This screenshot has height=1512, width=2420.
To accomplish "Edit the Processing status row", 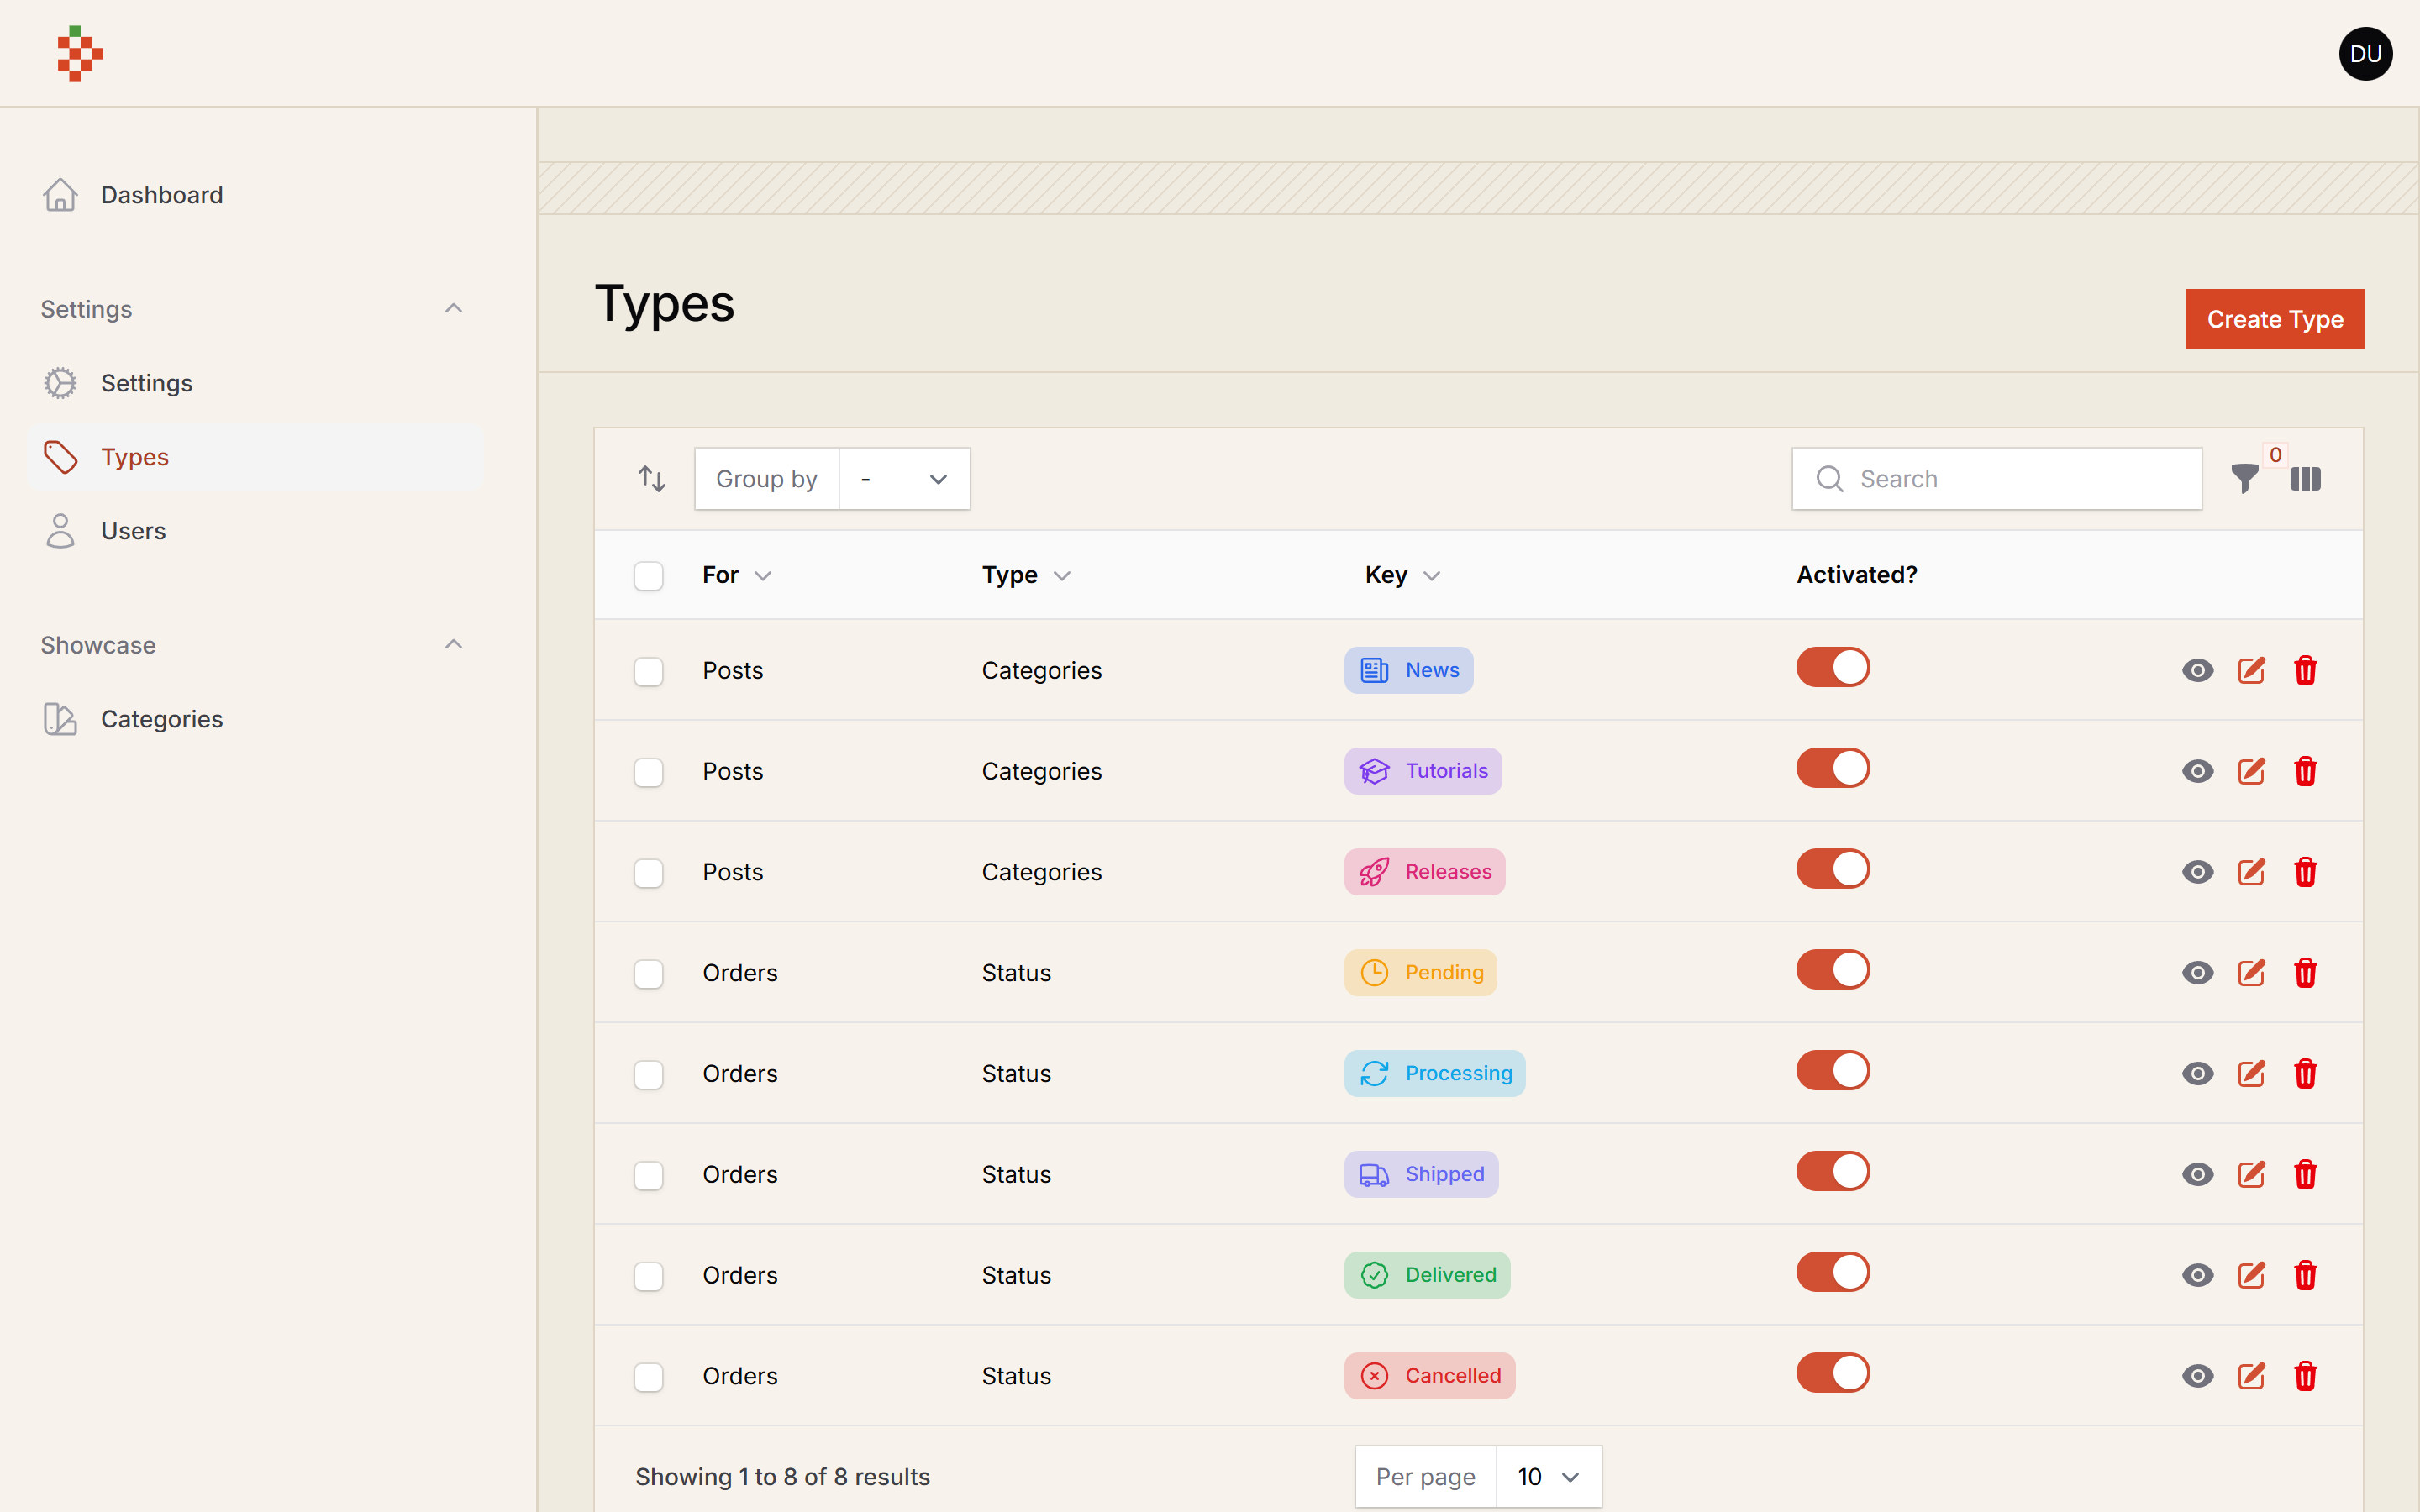I will click(x=2251, y=1074).
